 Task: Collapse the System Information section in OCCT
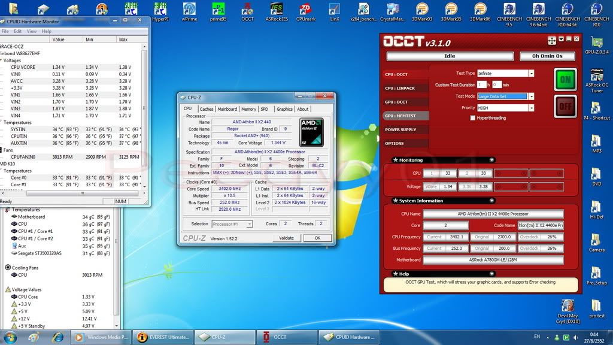492,201
